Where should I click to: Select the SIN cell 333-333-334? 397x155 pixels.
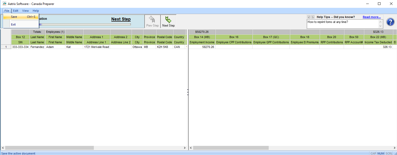[20, 47]
